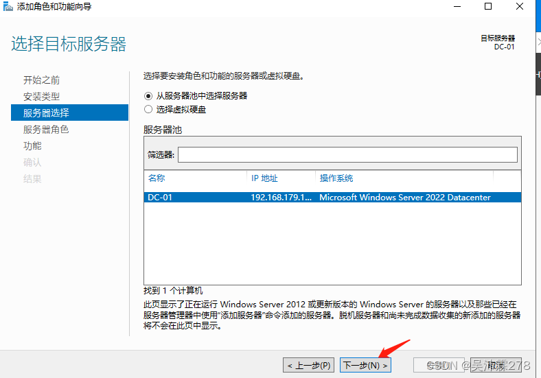Click the 上一步(P) button
Viewport: 541px width, 378px height.
308,365
